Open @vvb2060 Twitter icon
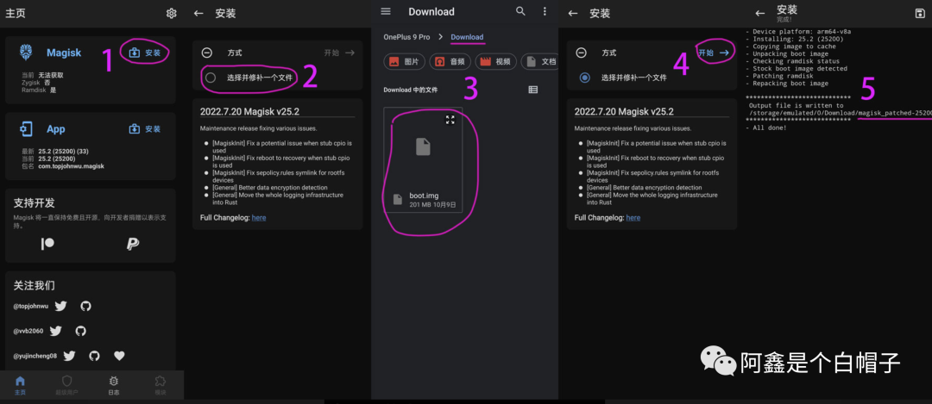Viewport: 932px width, 404px height. pos(56,331)
